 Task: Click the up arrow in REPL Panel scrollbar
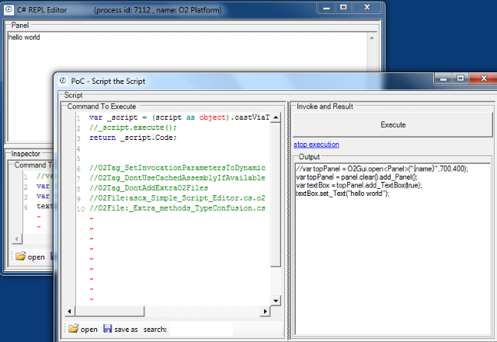point(372,38)
